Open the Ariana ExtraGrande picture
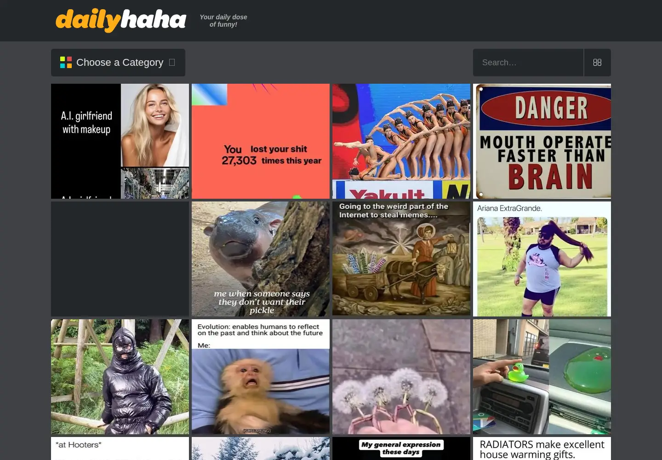Image resolution: width=662 pixels, height=460 pixels. coord(542,259)
